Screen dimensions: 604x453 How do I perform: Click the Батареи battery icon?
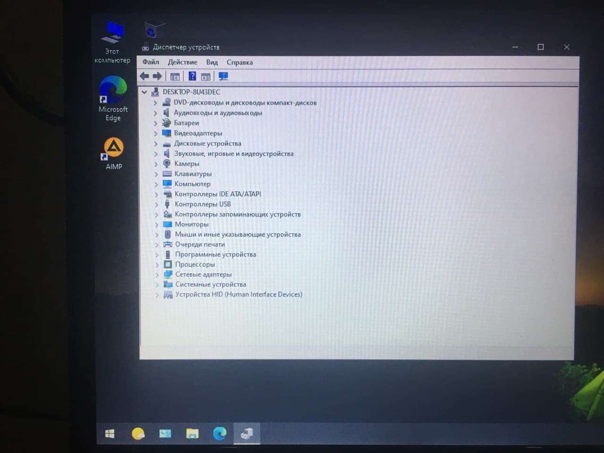(166, 123)
